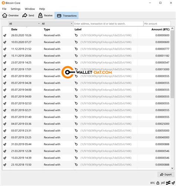176x186 pixels.
Task: Click the received icon in 11.12.2019 21:52 row
Action: [x=76, y=49]
